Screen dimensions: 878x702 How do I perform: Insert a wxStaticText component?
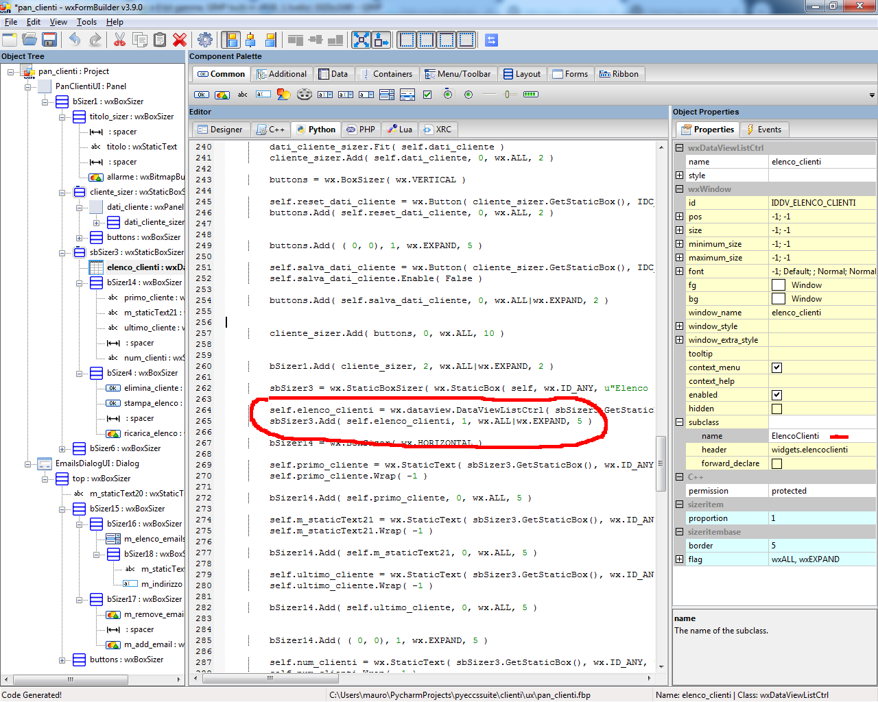(x=242, y=94)
